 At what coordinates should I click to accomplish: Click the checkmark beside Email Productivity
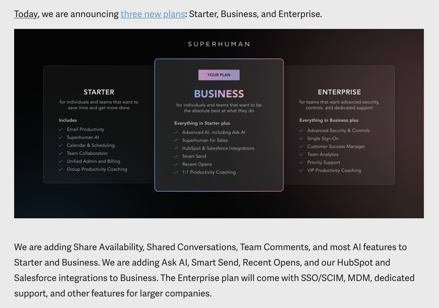coord(60,130)
